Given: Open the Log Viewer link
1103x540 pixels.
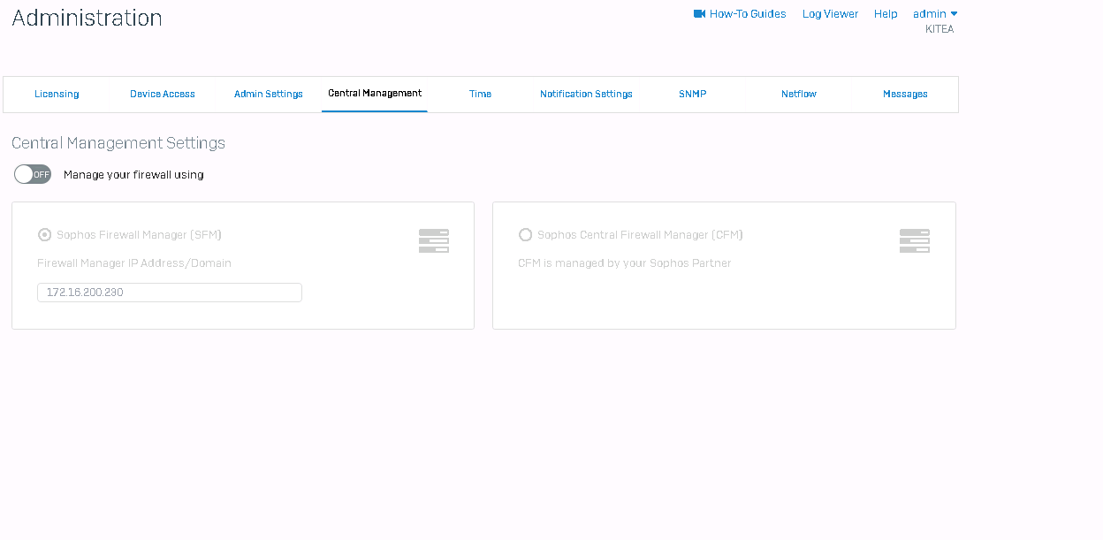Looking at the screenshot, I should click(x=830, y=14).
